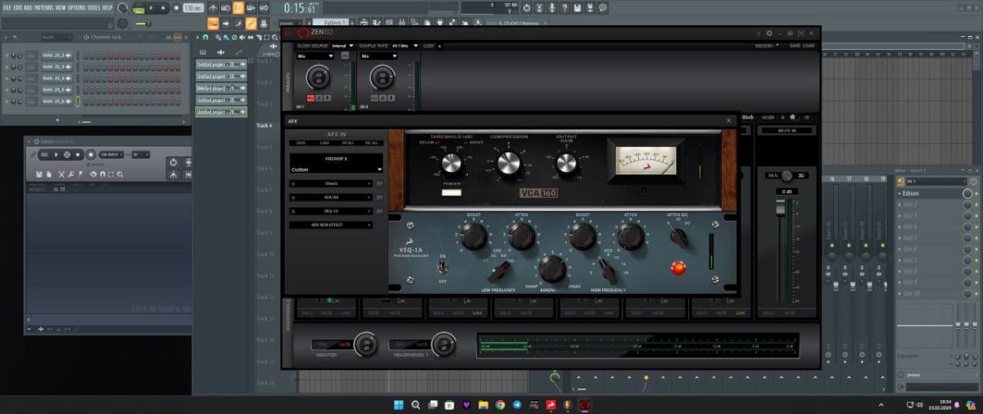Click the record button in FL Studio transport
The width and height of the screenshot is (983, 414).
[x=176, y=7]
